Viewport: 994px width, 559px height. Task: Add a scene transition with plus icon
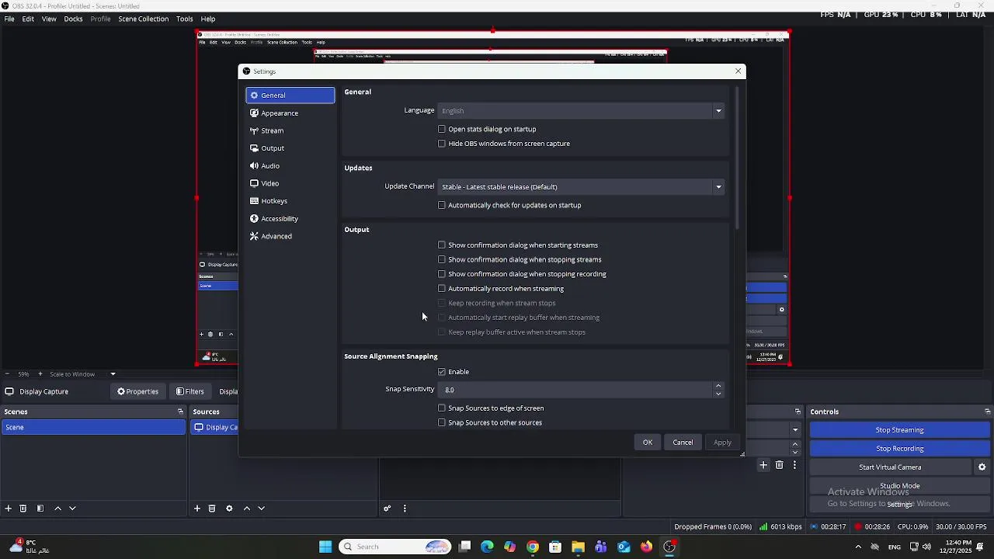(x=763, y=465)
